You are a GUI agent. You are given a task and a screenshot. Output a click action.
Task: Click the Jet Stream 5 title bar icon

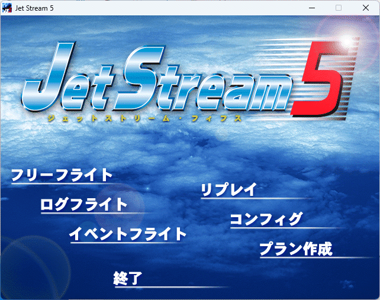(7, 8)
